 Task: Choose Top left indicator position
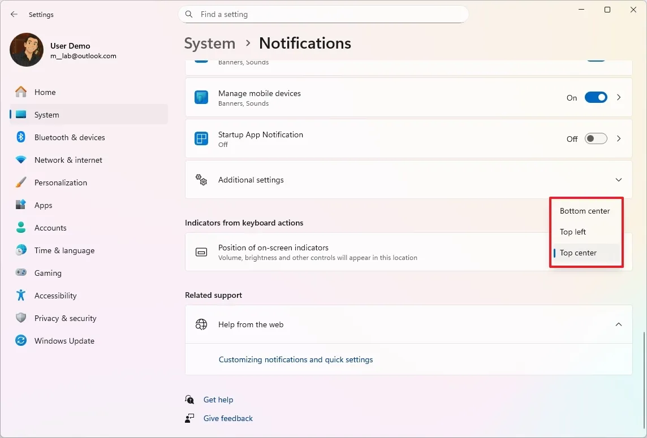[x=573, y=232]
